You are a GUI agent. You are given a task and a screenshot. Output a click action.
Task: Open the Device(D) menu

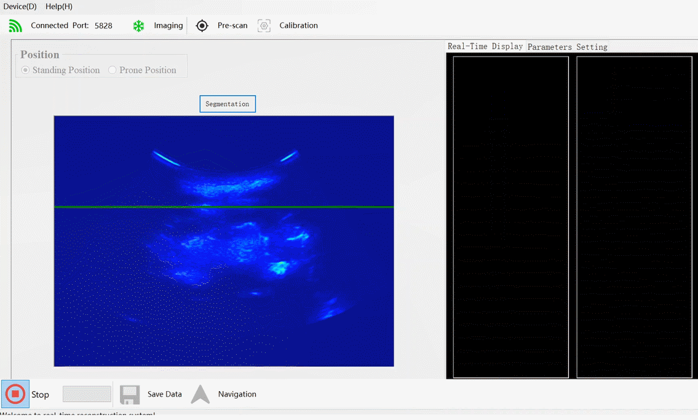pyautogui.click(x=20, y=7)
